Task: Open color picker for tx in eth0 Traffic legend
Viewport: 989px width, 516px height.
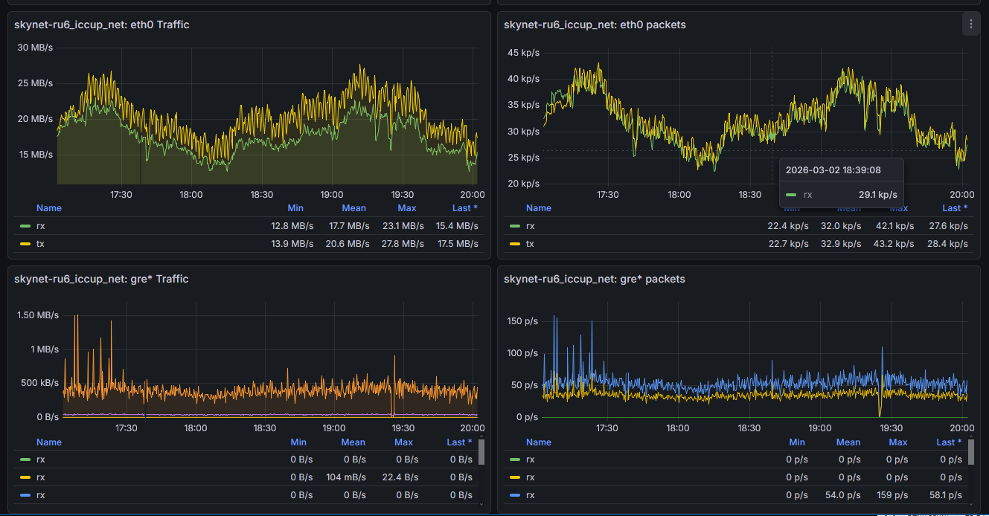Action: [x=25, y=244]
